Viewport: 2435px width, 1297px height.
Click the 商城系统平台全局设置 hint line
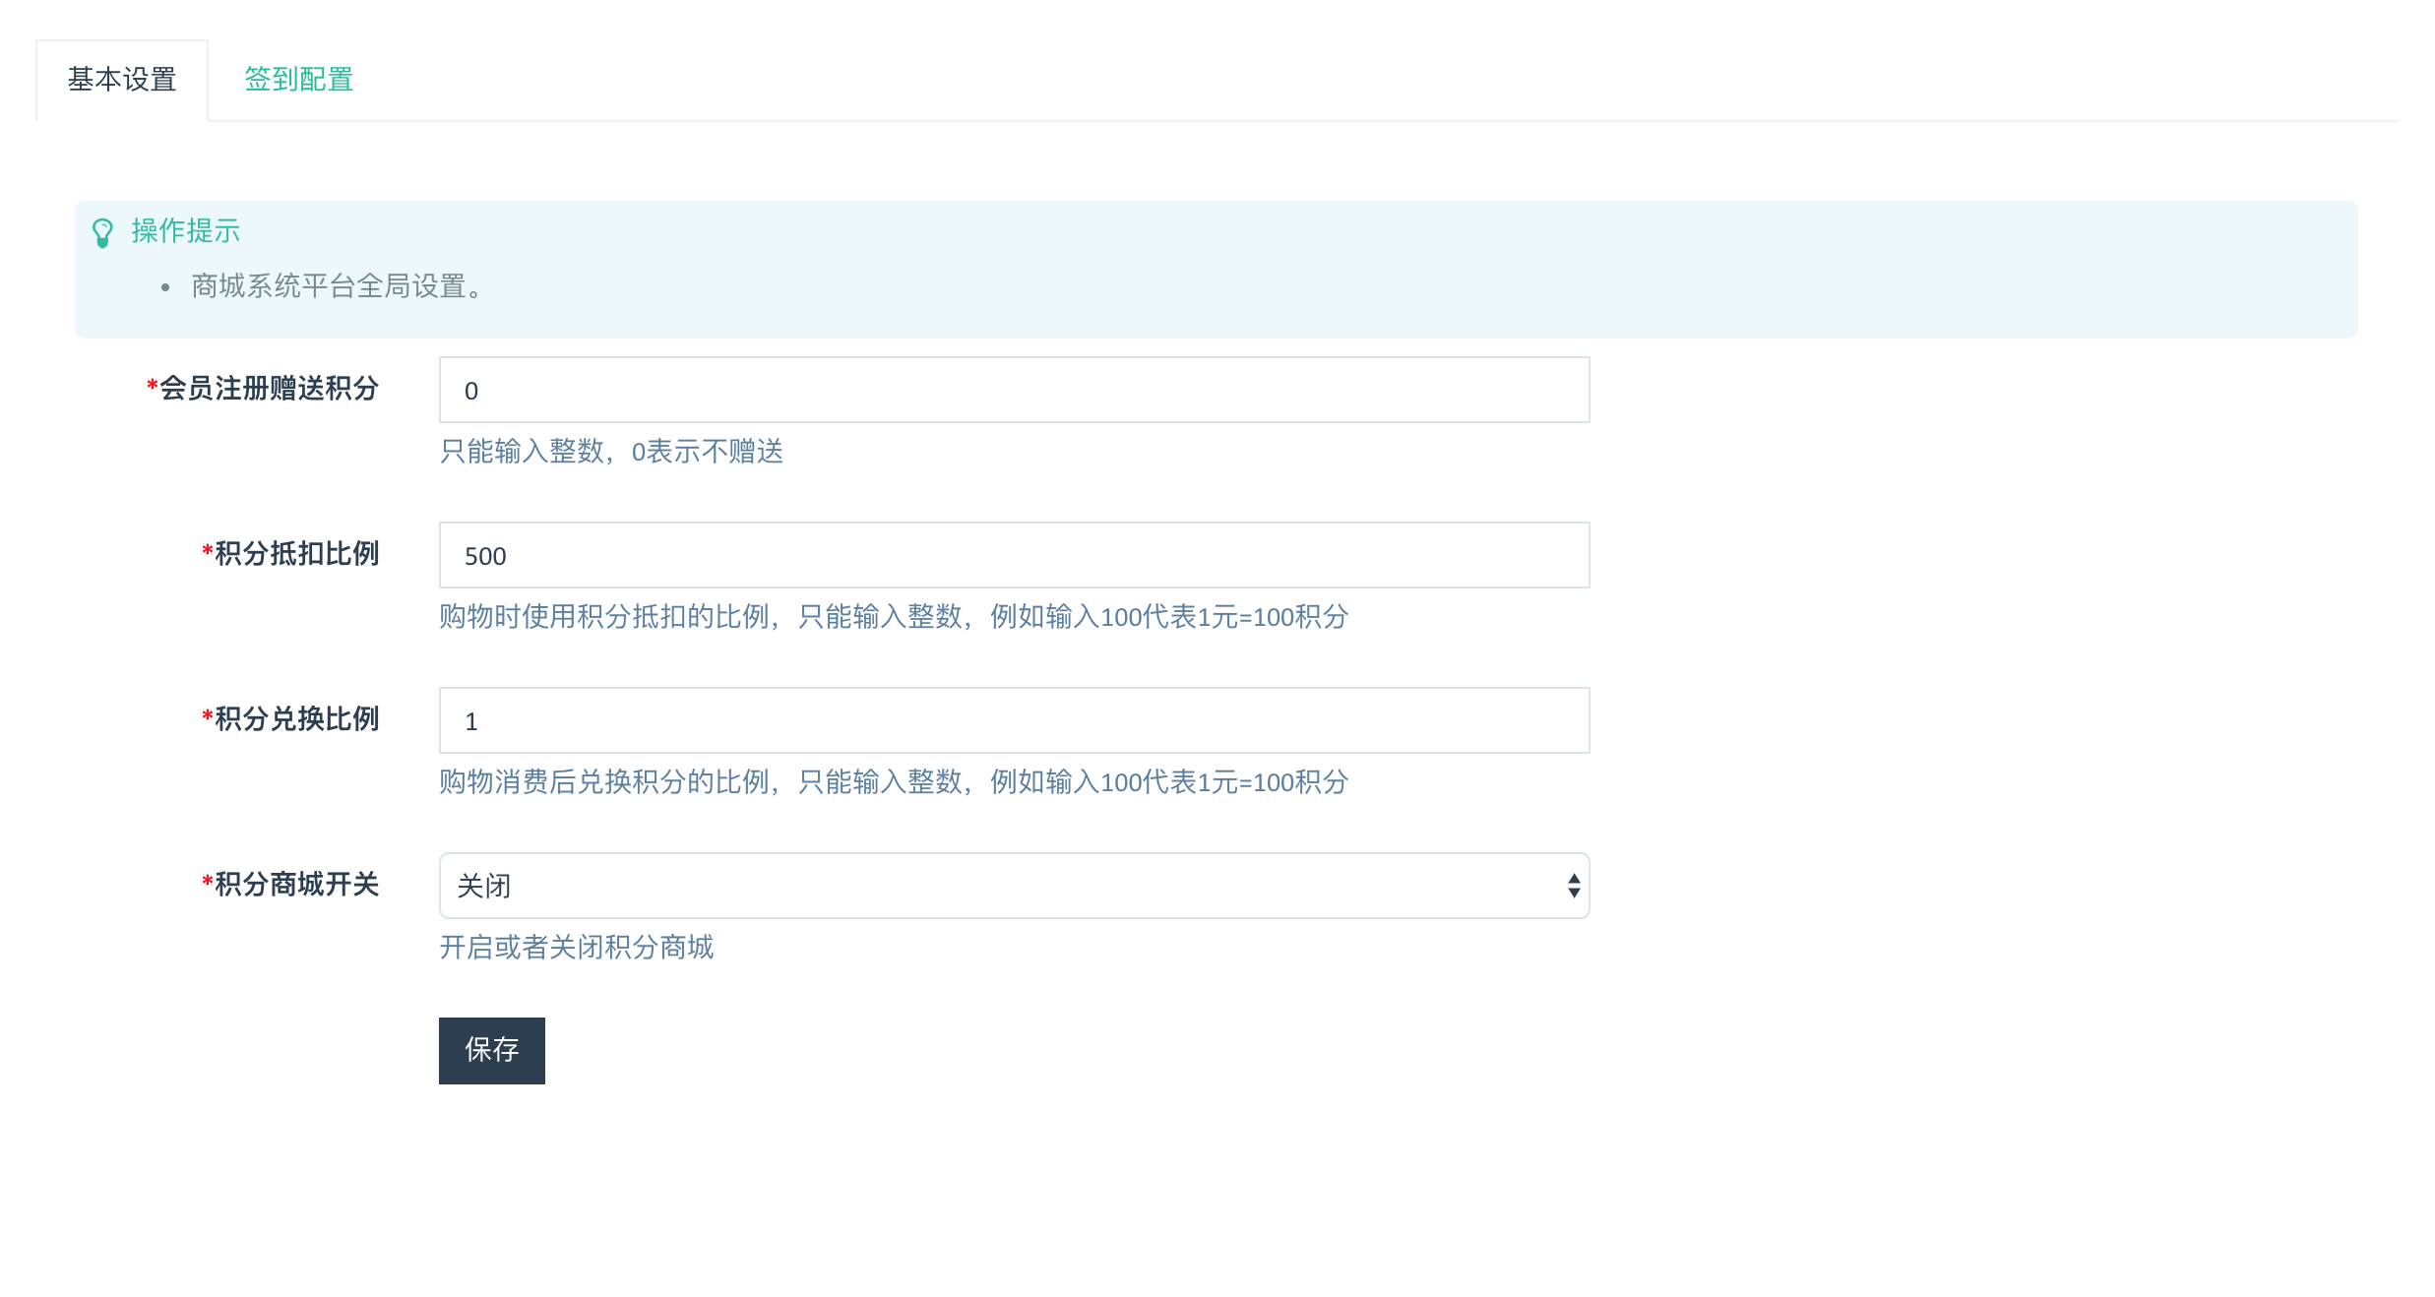(337, 286)
